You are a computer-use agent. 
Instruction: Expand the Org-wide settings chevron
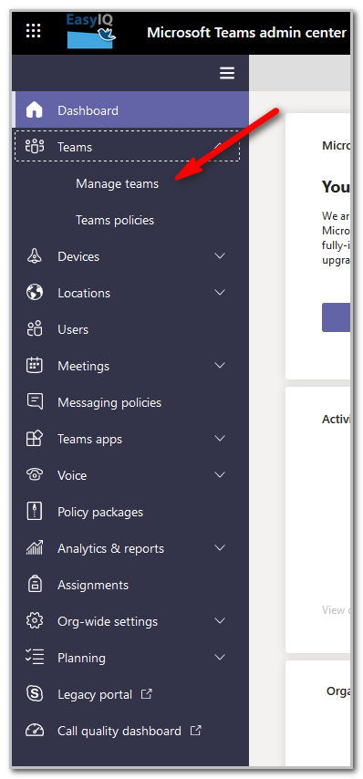coord(220,621)
